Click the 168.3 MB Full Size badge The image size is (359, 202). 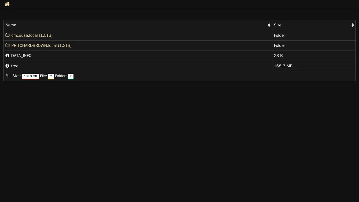coord(30,76)
